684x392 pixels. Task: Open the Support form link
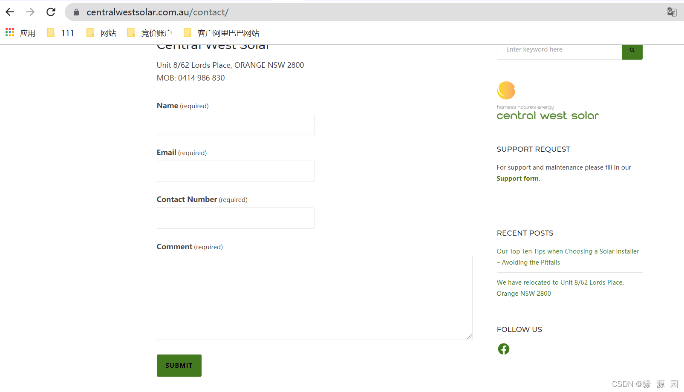point(517,179)
